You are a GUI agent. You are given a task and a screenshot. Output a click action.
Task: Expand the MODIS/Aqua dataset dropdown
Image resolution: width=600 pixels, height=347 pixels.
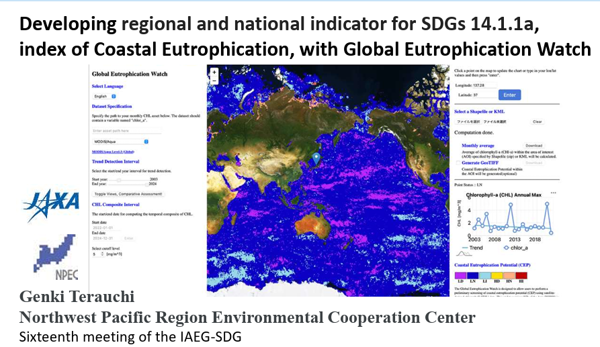(x=121, y=142)
